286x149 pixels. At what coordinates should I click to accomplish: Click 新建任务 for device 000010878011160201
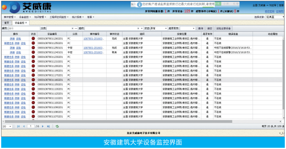(x=9, y=80)
